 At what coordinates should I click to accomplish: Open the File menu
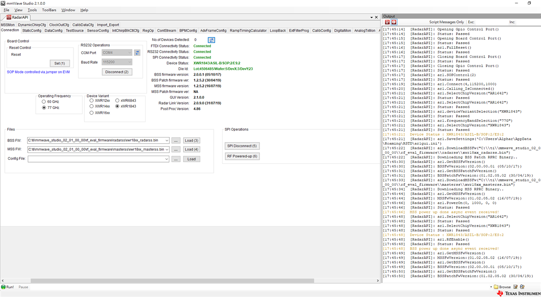tap(6, 10)
